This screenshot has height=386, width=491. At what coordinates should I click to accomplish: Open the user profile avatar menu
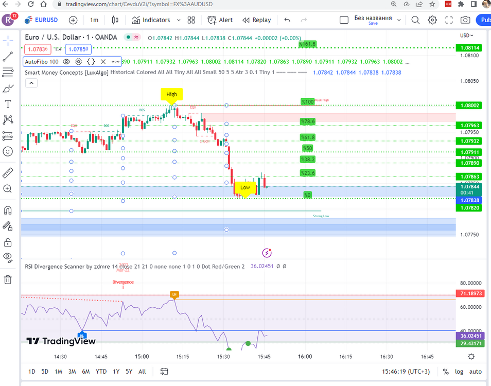[8, 20]
